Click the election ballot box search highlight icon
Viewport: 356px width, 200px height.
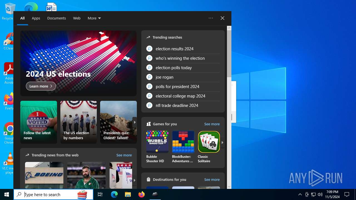pos(82,195)
